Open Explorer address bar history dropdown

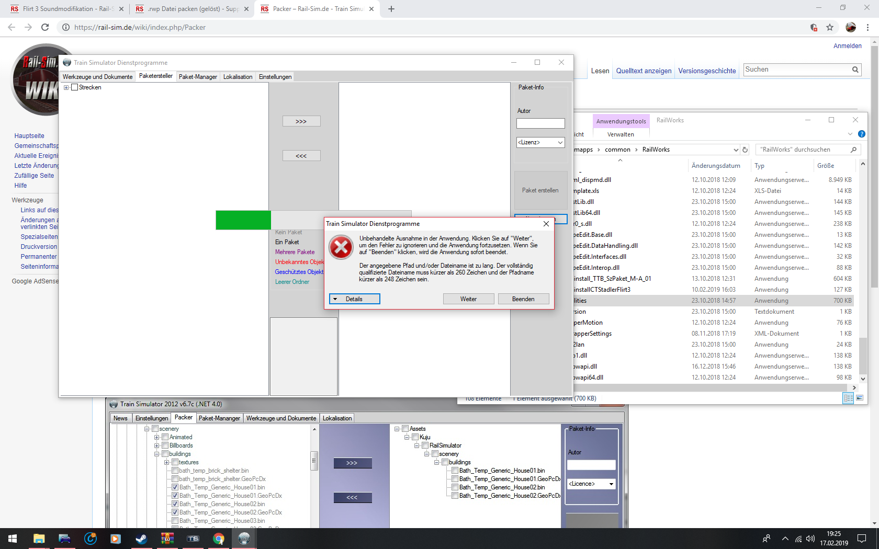coord(736,150)
